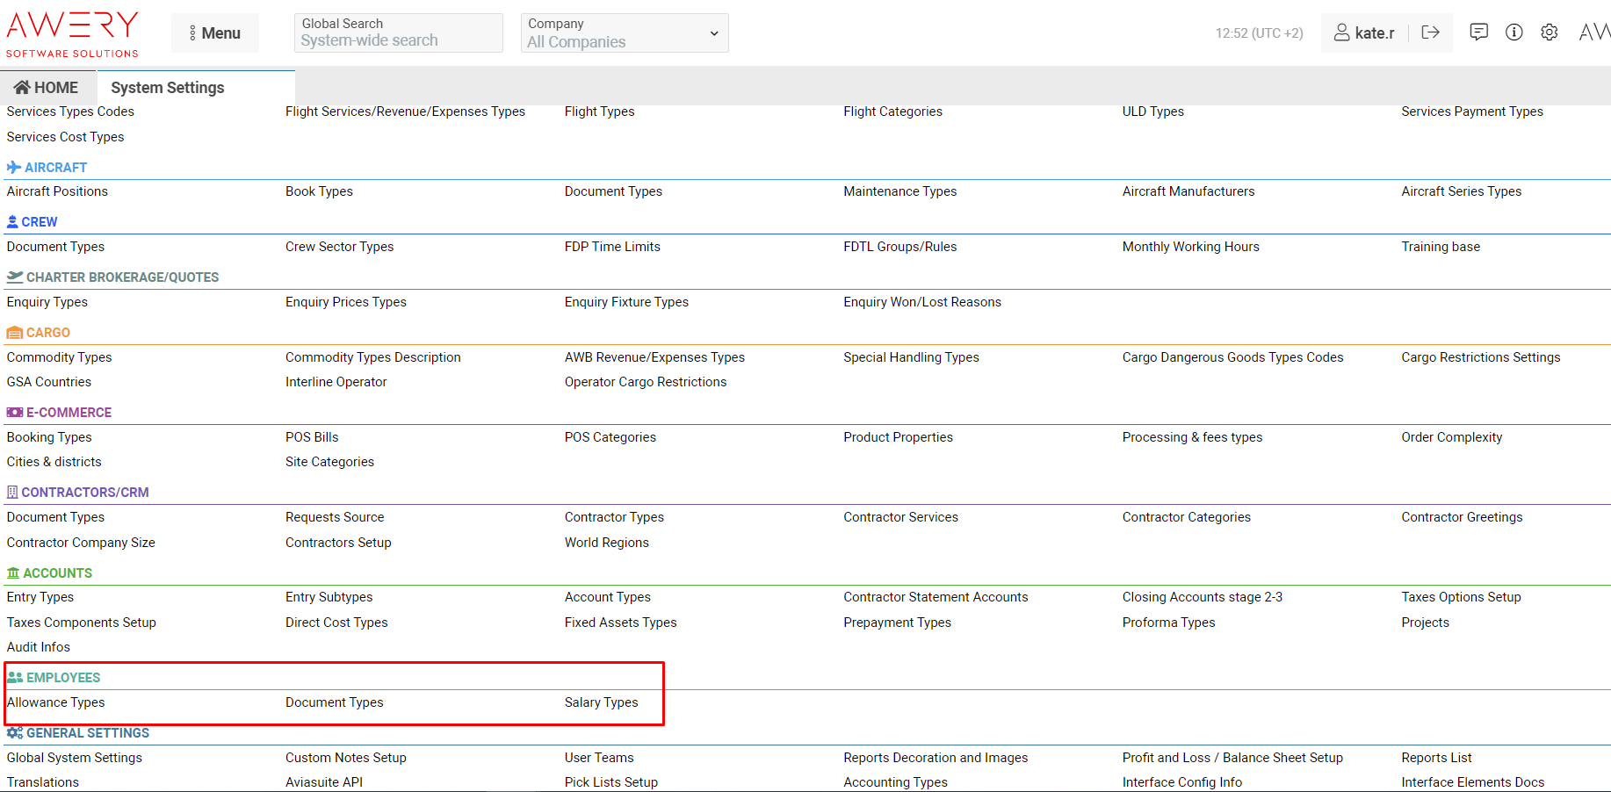Open the Salary Types link
1611x792 pixels.
[x=601, y=702]
